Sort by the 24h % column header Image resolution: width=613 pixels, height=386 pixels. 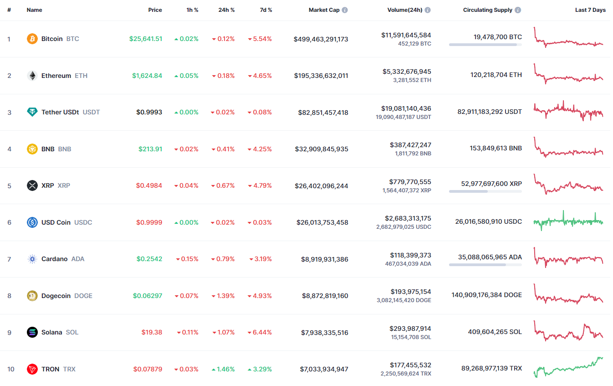coord(226,10)
